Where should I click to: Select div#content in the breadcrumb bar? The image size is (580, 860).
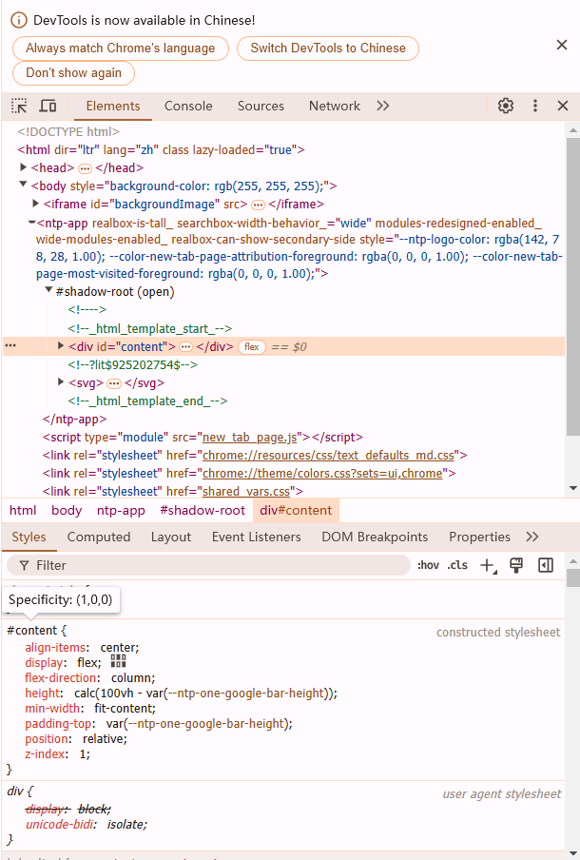296,511
